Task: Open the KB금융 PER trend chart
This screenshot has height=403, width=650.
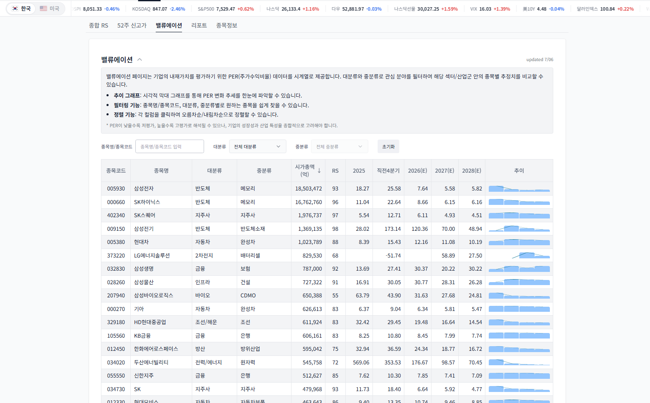Action: [519, 336]
